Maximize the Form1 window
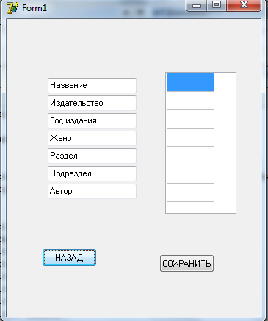 pyautogui.click(x=217, y=5)
